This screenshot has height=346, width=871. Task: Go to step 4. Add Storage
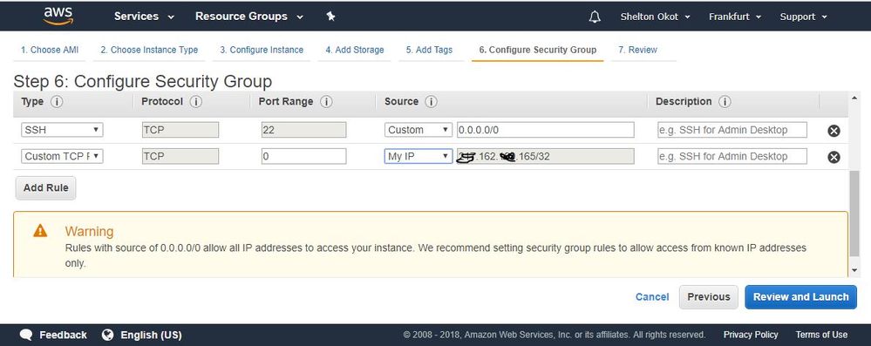pos(354,50)
